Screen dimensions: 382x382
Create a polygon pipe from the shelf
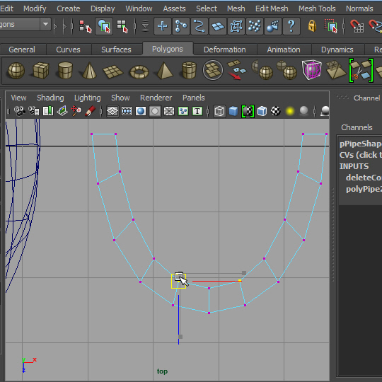(189, 71)
